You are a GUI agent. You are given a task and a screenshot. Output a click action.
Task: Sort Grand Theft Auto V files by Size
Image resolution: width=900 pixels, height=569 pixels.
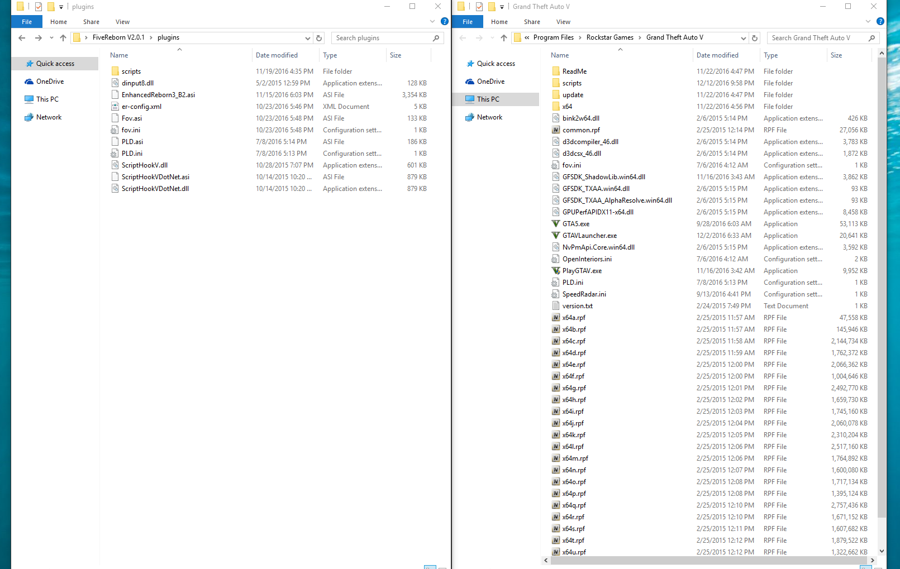849,55
